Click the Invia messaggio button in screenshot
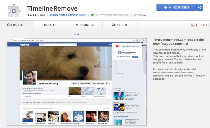210x128 pixels. tap(101, 84)
